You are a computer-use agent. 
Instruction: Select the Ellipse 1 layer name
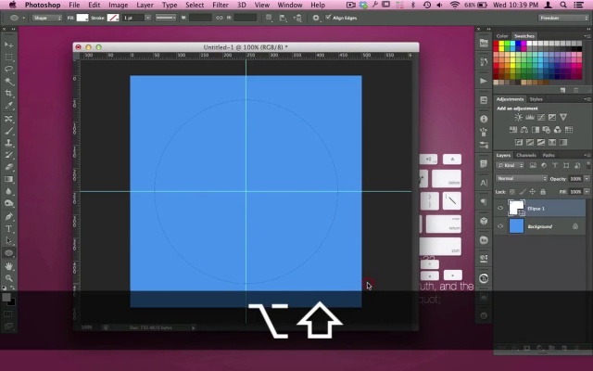(x=536, y=209)
